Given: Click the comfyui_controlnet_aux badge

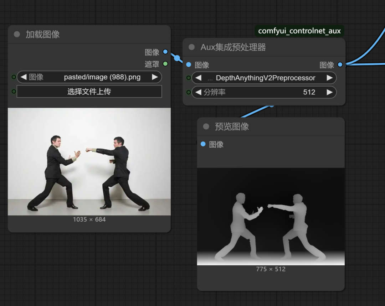Looking at the screenshot, I should [299, 31].
